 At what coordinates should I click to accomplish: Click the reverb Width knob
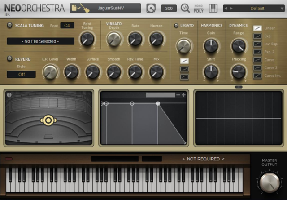(x=71, y=72)
